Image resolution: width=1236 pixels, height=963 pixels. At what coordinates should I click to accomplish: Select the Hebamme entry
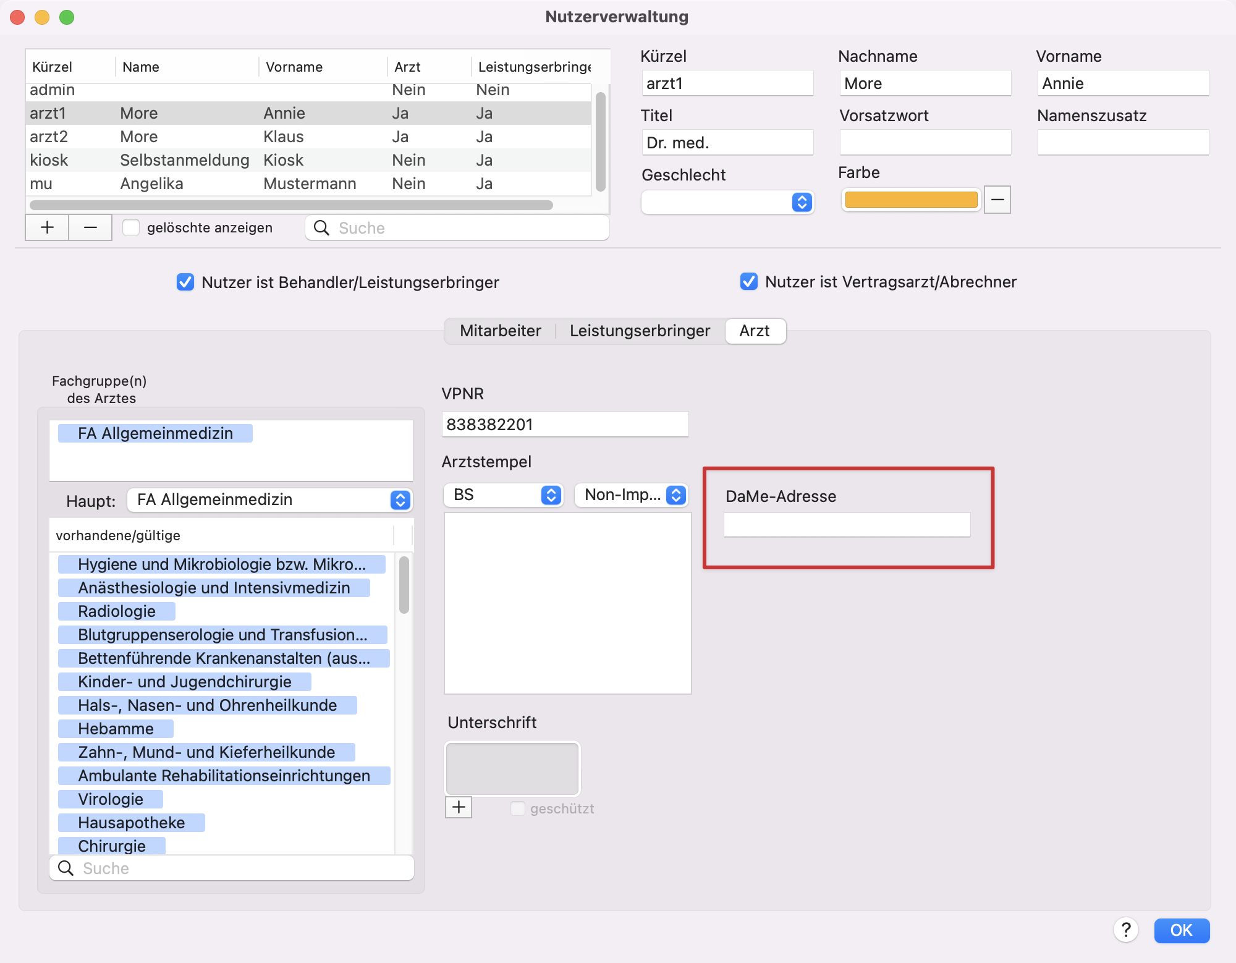[116, 729]
